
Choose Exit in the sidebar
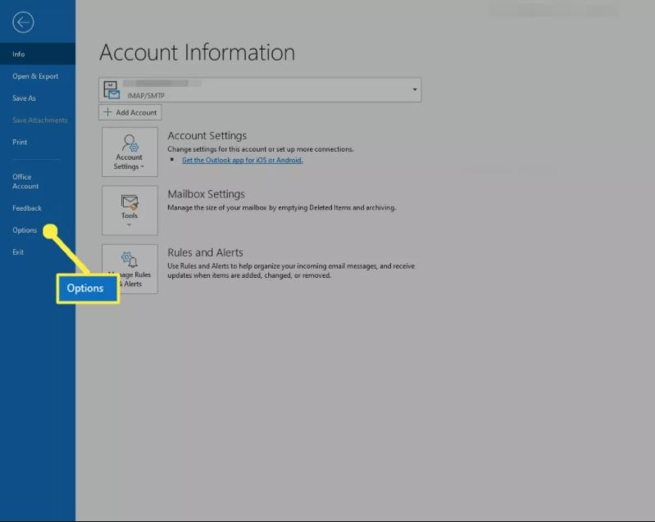tap(18, 252)
